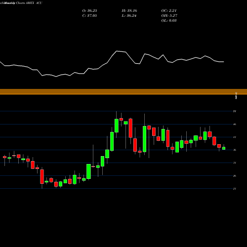Select the high value H: 38.16
The image size is (247, 247).
click(x=129, y=11)
